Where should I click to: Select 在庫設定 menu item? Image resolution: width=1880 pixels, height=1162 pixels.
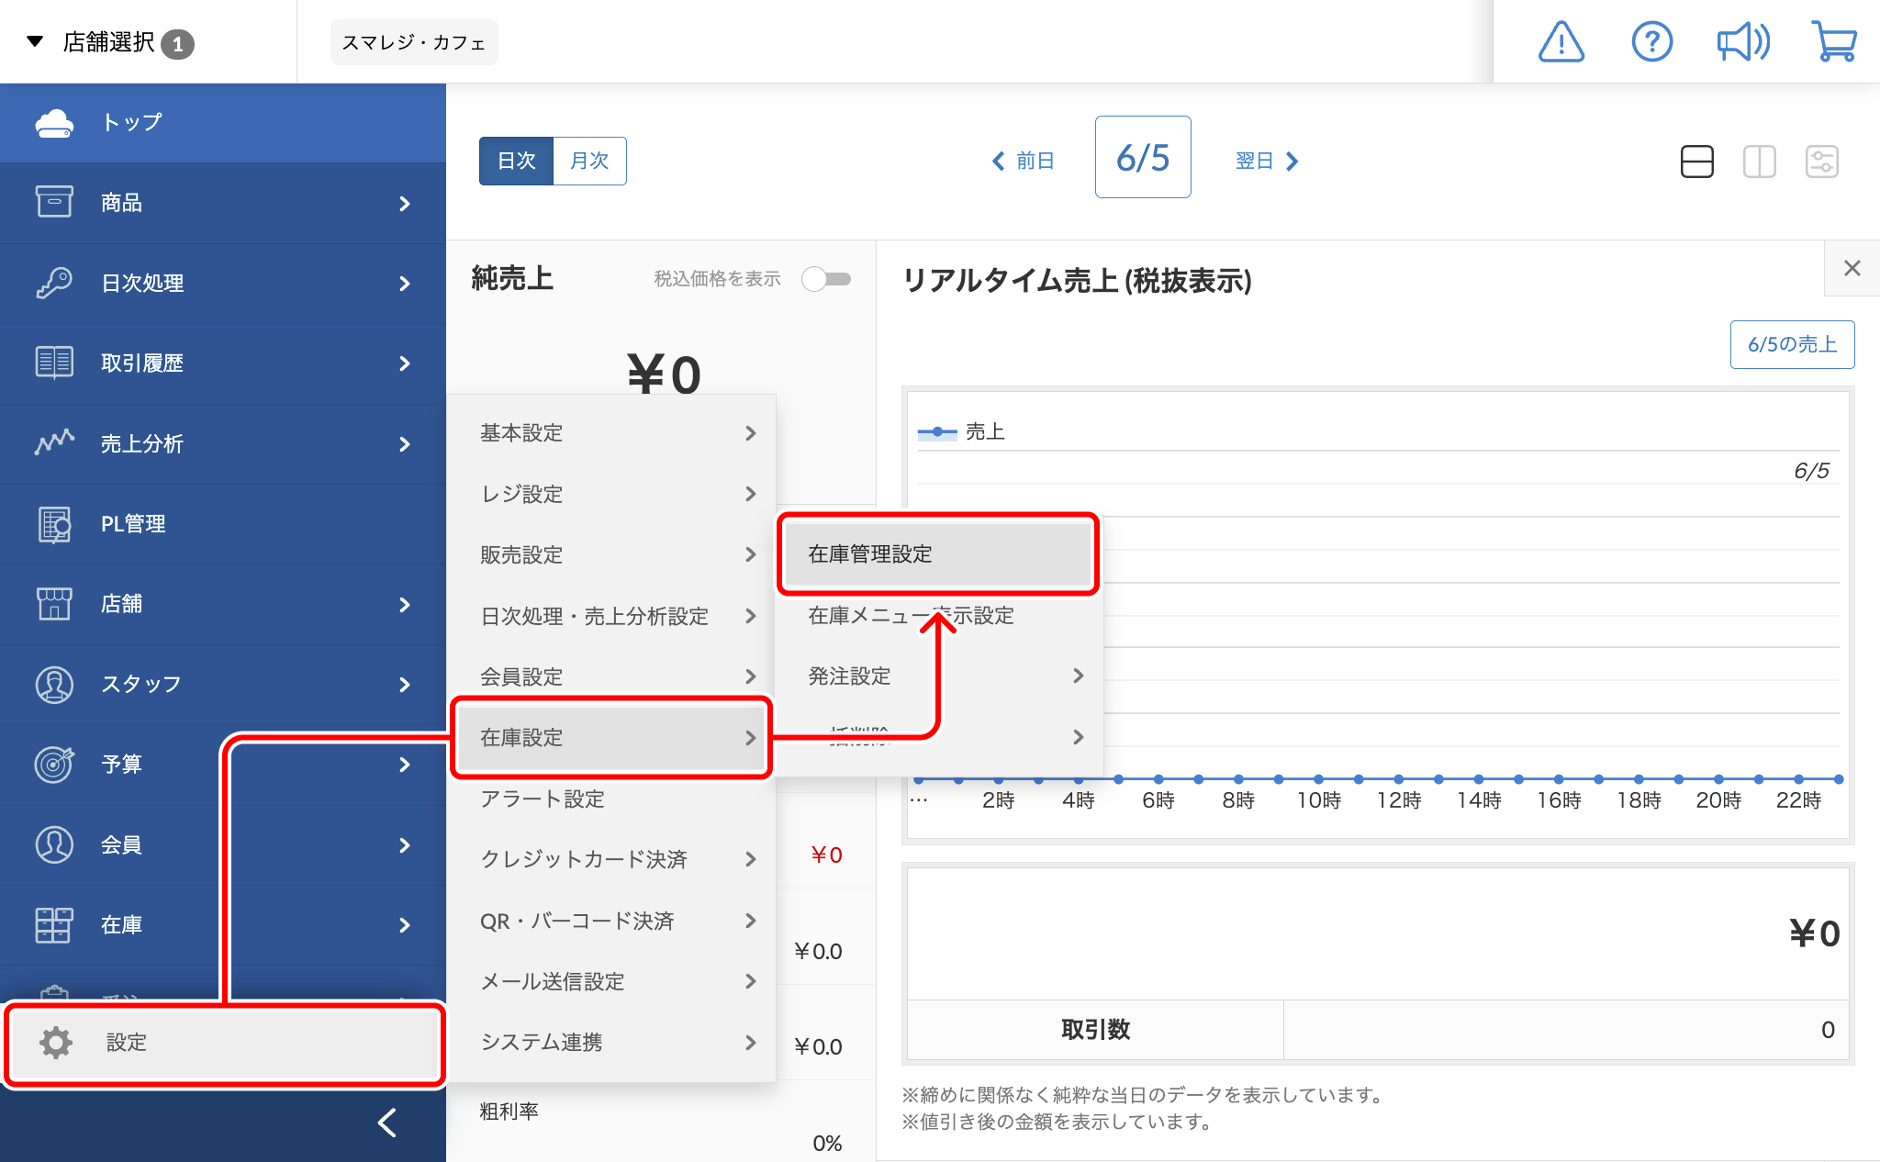click(x=611, y=738)
